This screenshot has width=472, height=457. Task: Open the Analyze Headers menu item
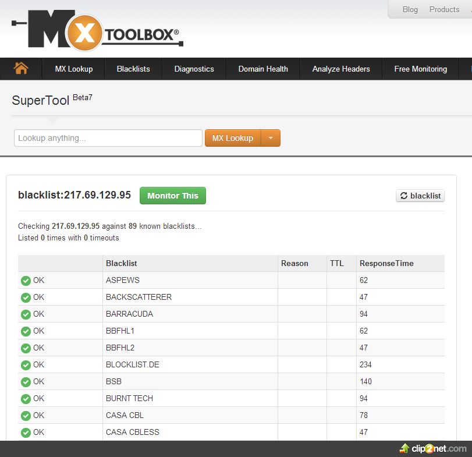coord(341,69)
